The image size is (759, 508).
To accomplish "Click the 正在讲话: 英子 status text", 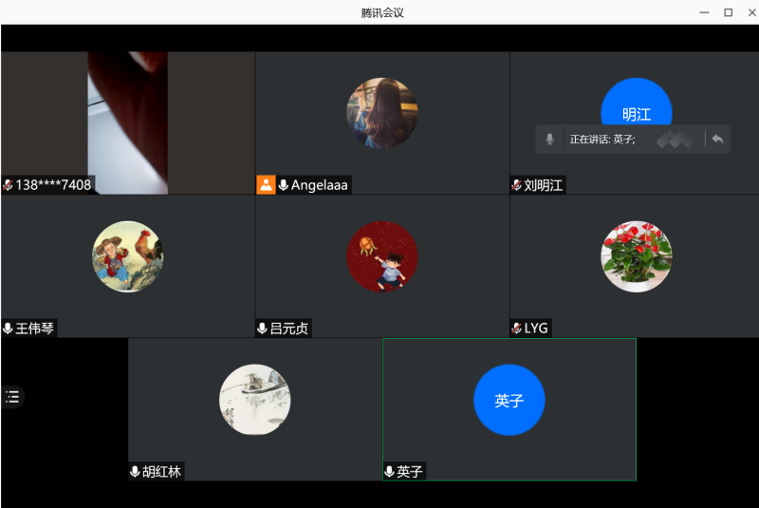I will pos(602,140).
